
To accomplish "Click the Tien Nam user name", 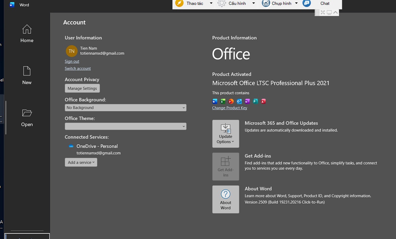I will 89,48.
